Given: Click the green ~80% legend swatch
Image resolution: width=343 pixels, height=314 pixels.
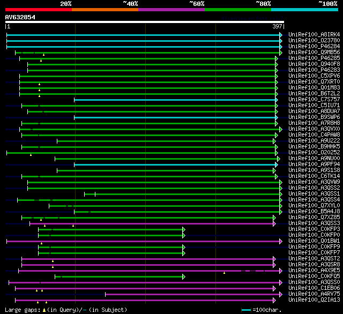Looking at the screenshot, I should (x=237, y=10).
